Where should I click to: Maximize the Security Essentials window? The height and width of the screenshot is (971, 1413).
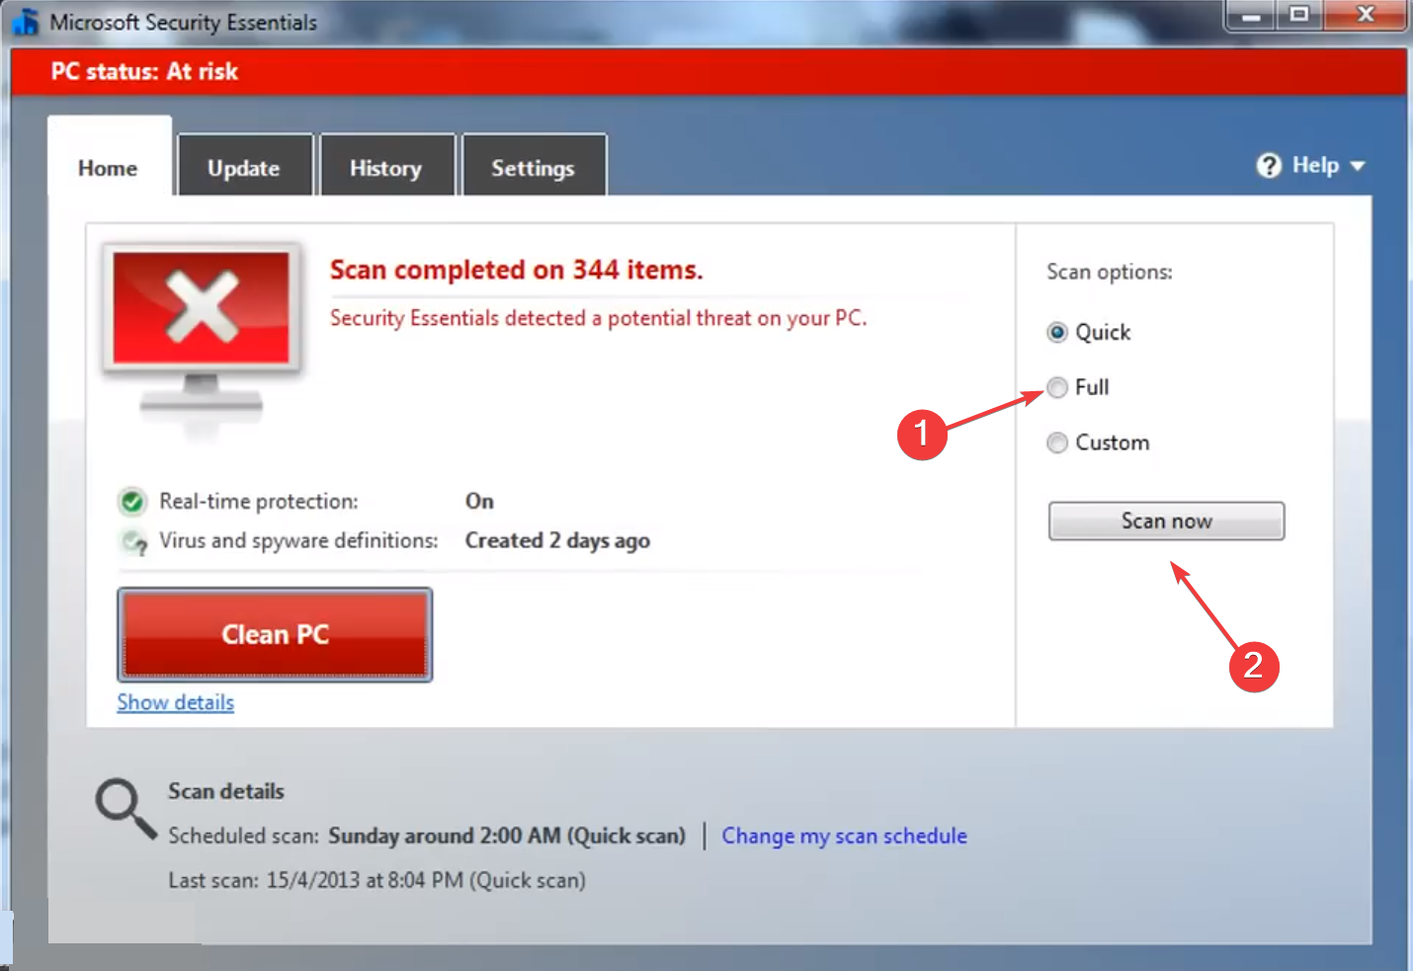click(1299, 15)
